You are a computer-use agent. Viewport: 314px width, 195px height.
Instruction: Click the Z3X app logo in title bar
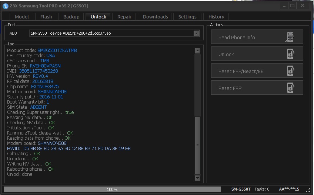point(6,6)
